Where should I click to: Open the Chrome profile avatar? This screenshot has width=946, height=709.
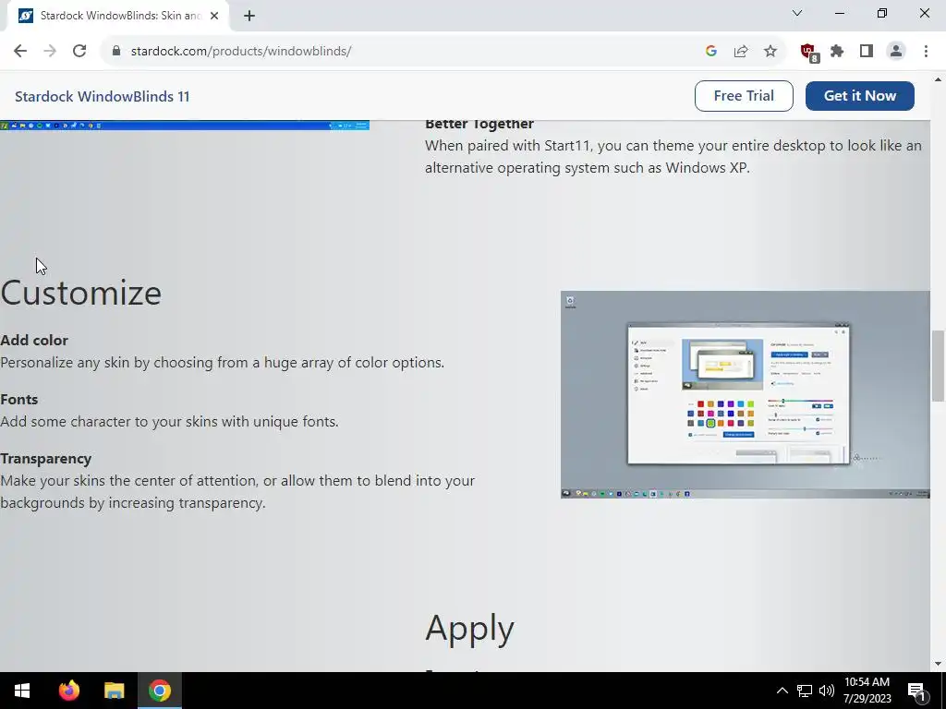896,52
